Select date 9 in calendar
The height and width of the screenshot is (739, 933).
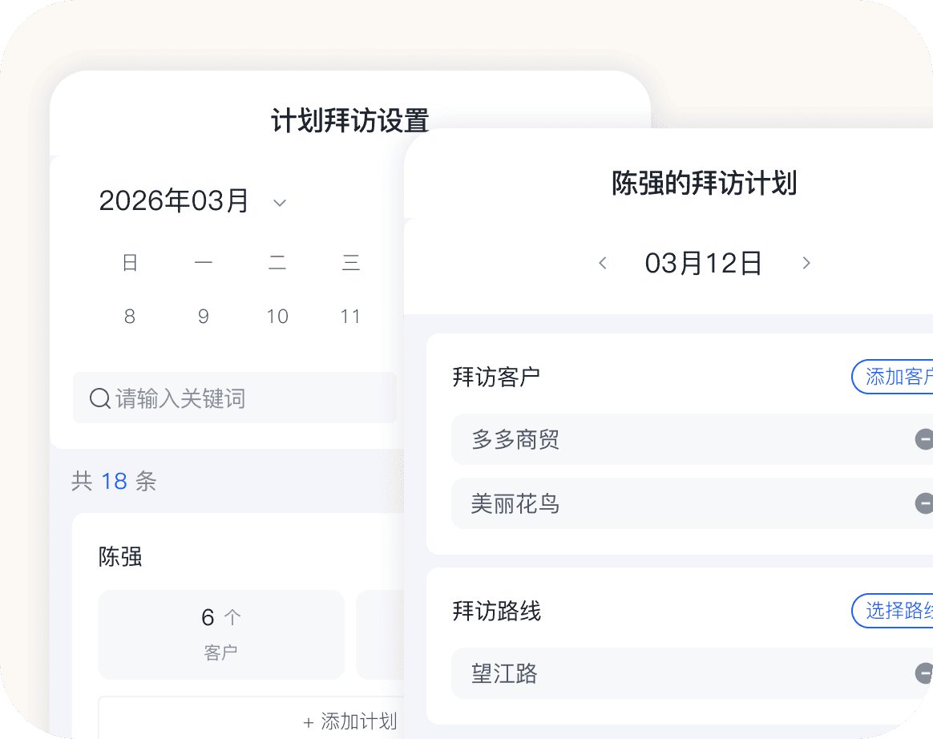tap(204, 317)
